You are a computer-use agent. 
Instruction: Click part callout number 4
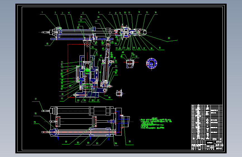tap(69, 13)
